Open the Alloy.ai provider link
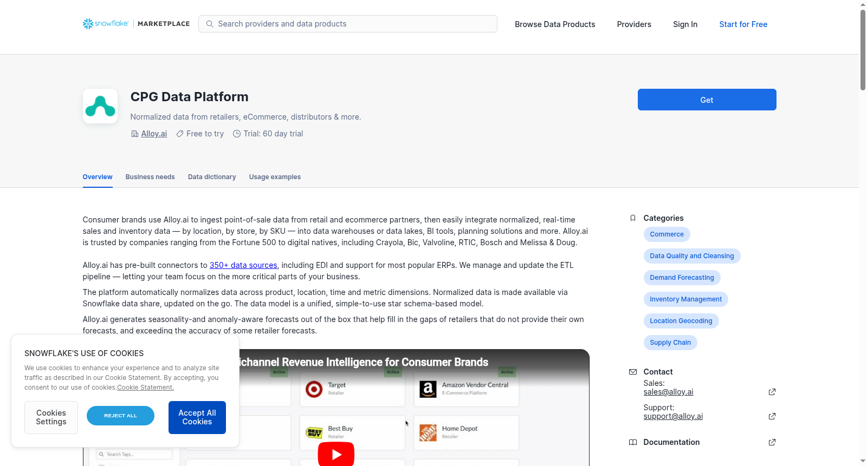The height and width of the screenshot is (466, 867). [154, 134]
